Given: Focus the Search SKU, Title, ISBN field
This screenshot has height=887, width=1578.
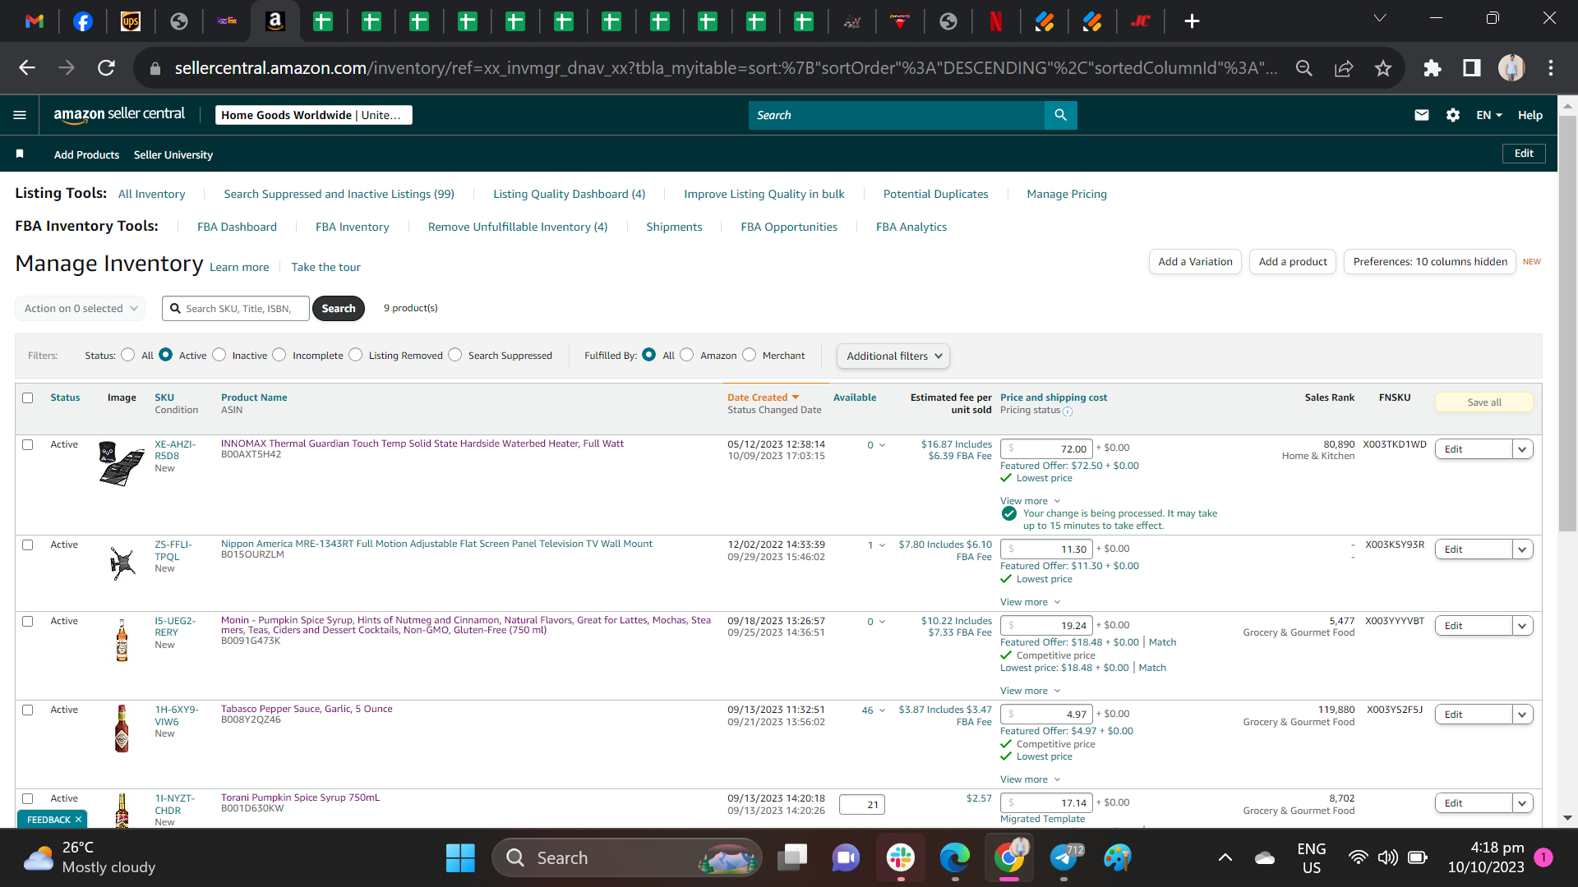Looking at the screenshot, I should pyautogui.click(x=236, y=309).
